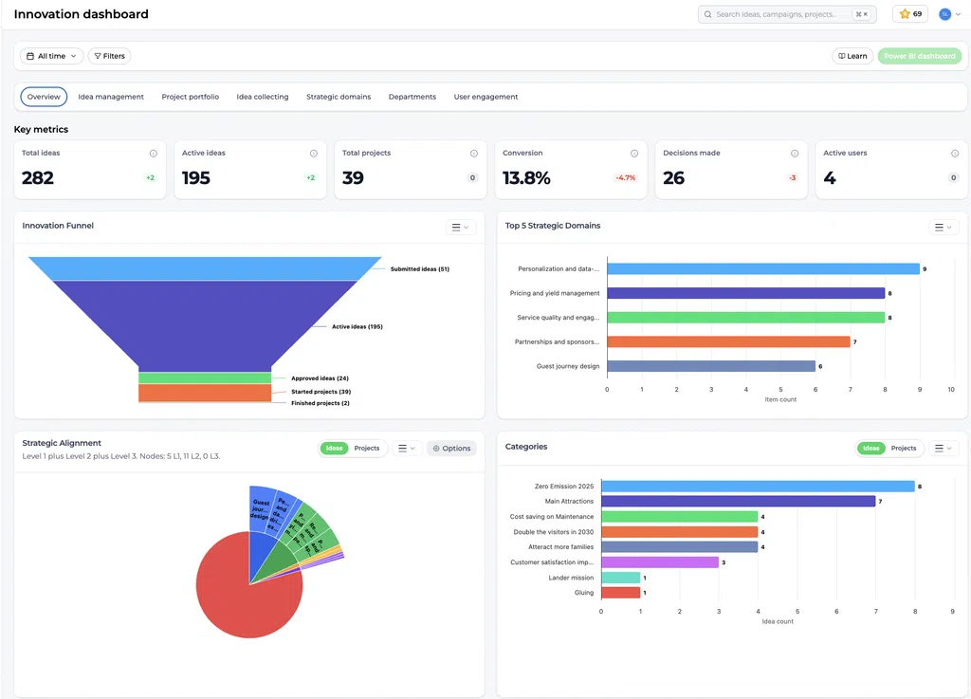Click the Pricing and yield management bar
Image resolution: width=971 pixels, height=699 pixels.
coord(745,293)
